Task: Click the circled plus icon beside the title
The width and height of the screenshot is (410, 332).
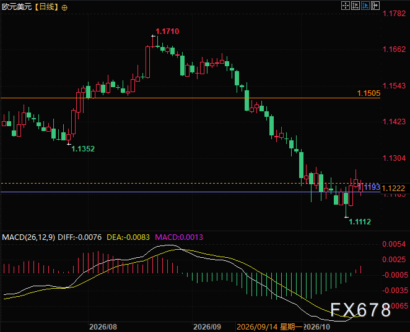Action: click(64, 7)
